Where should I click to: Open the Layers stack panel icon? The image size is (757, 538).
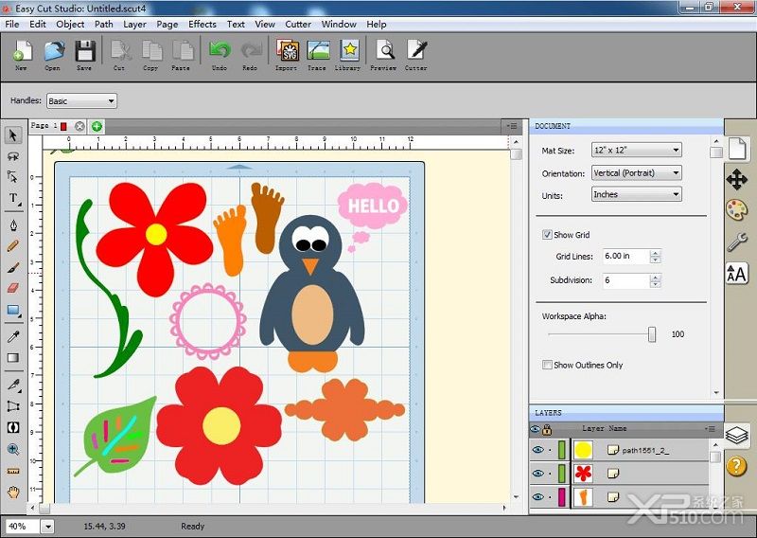[737, 435]
